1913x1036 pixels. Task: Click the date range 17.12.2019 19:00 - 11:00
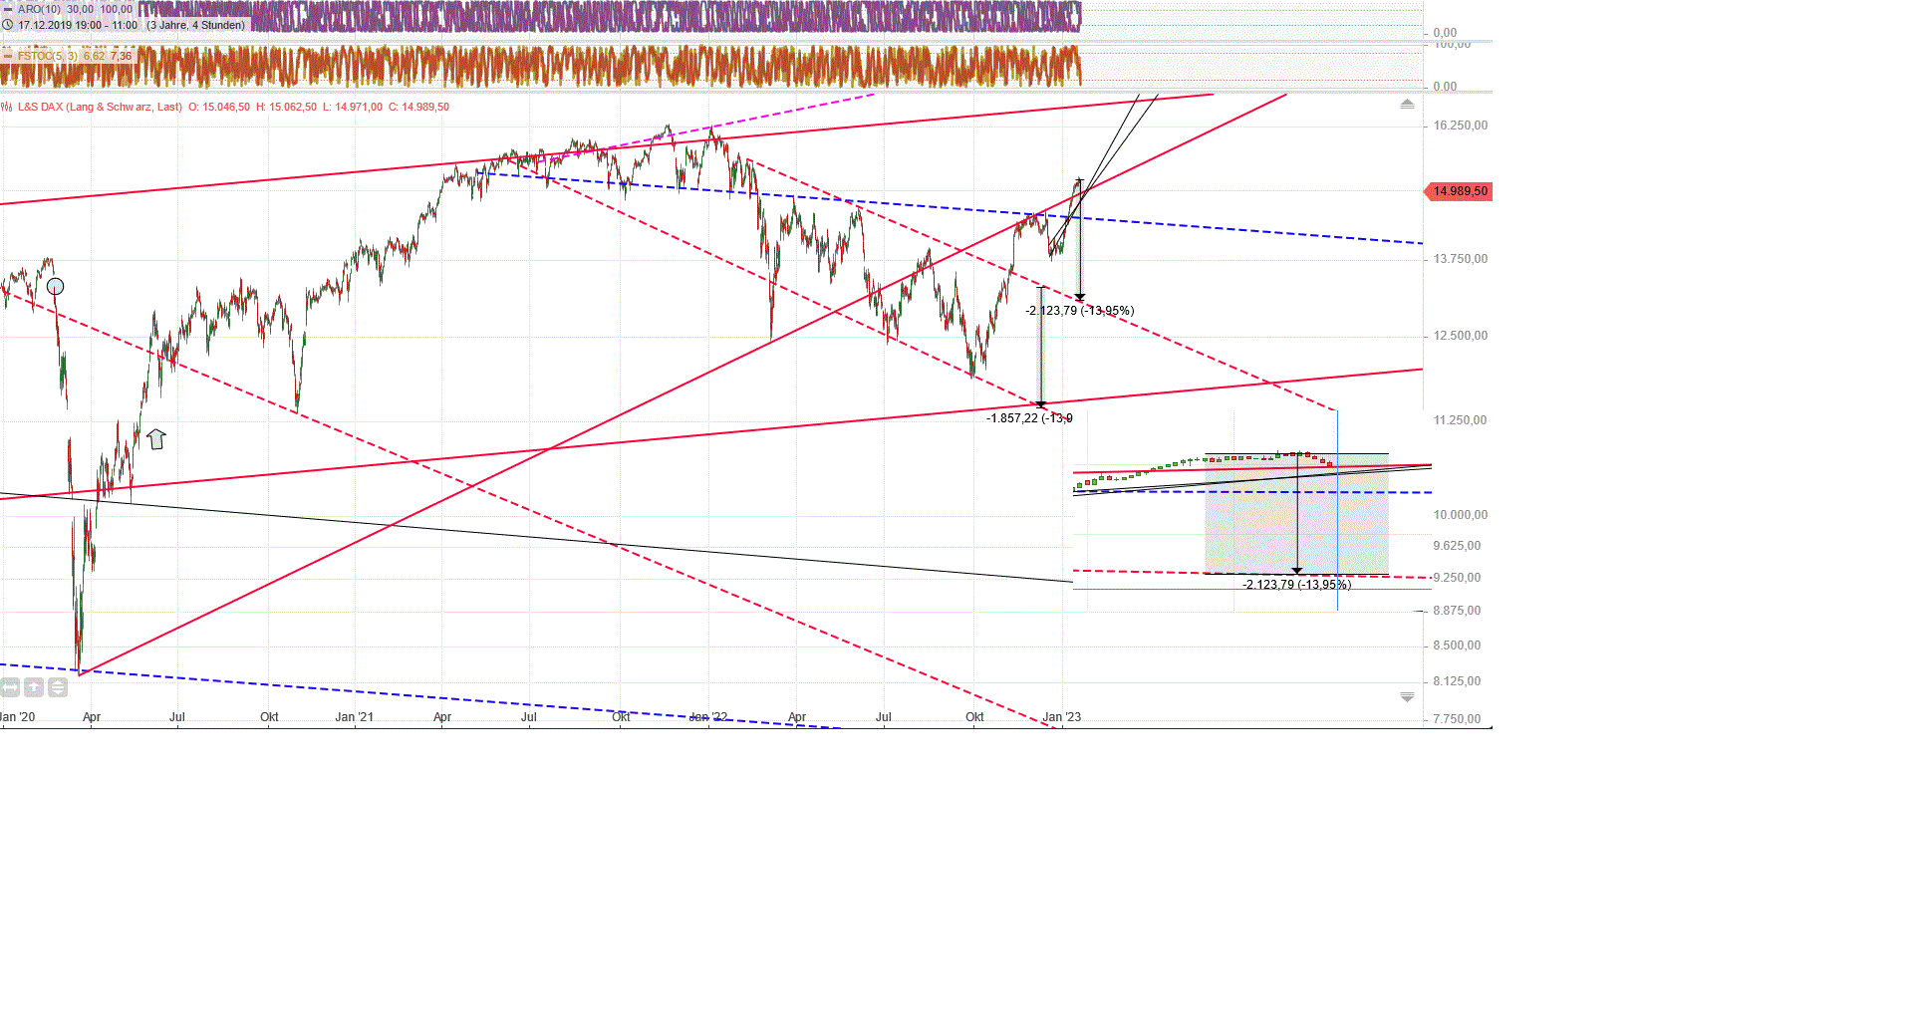coord(78,25)
